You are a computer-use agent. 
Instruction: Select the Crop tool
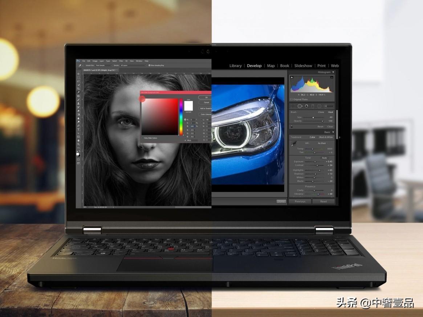[79, 88]
